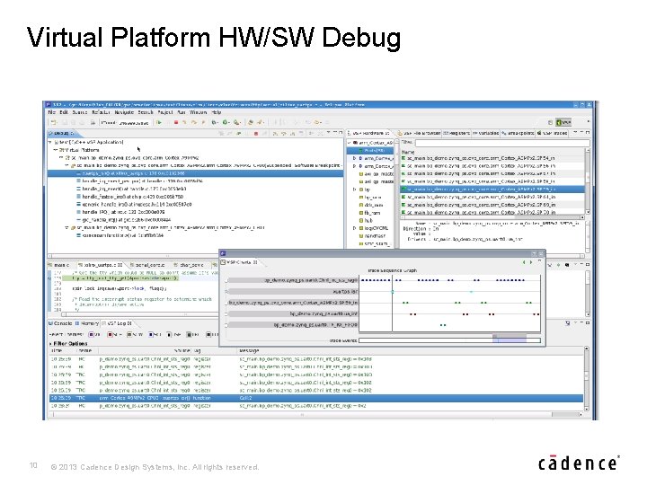Click the red Stop icon in main toolbar
The image size is (647, 485).
176,122
